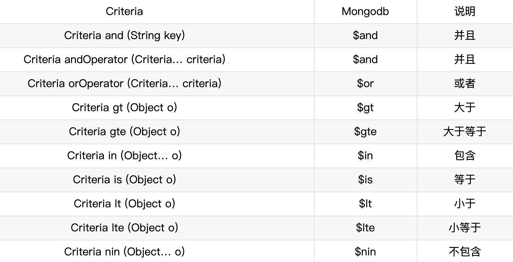
Task: Select the highlighted $in code text
Action: pos(365,156)
